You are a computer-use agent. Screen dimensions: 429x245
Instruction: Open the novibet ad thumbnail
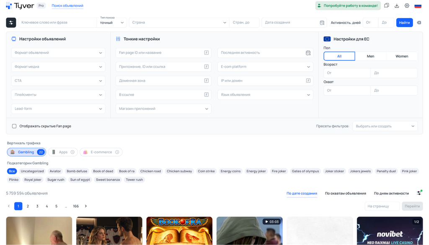click(390, 230)
